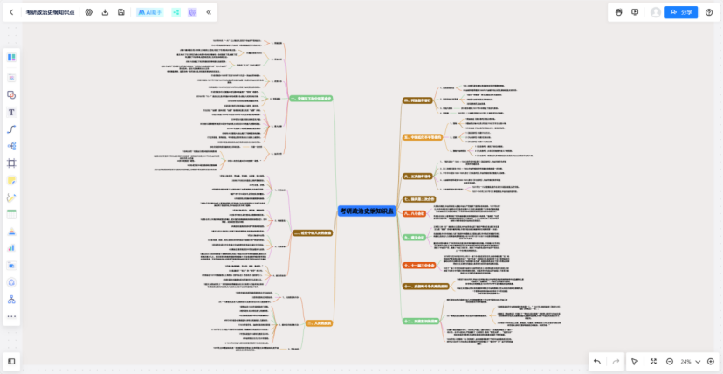This screenshot has height=374, width=723.
Task: Open the round badge icon in sidebar
Action: [x=11, y=282]
